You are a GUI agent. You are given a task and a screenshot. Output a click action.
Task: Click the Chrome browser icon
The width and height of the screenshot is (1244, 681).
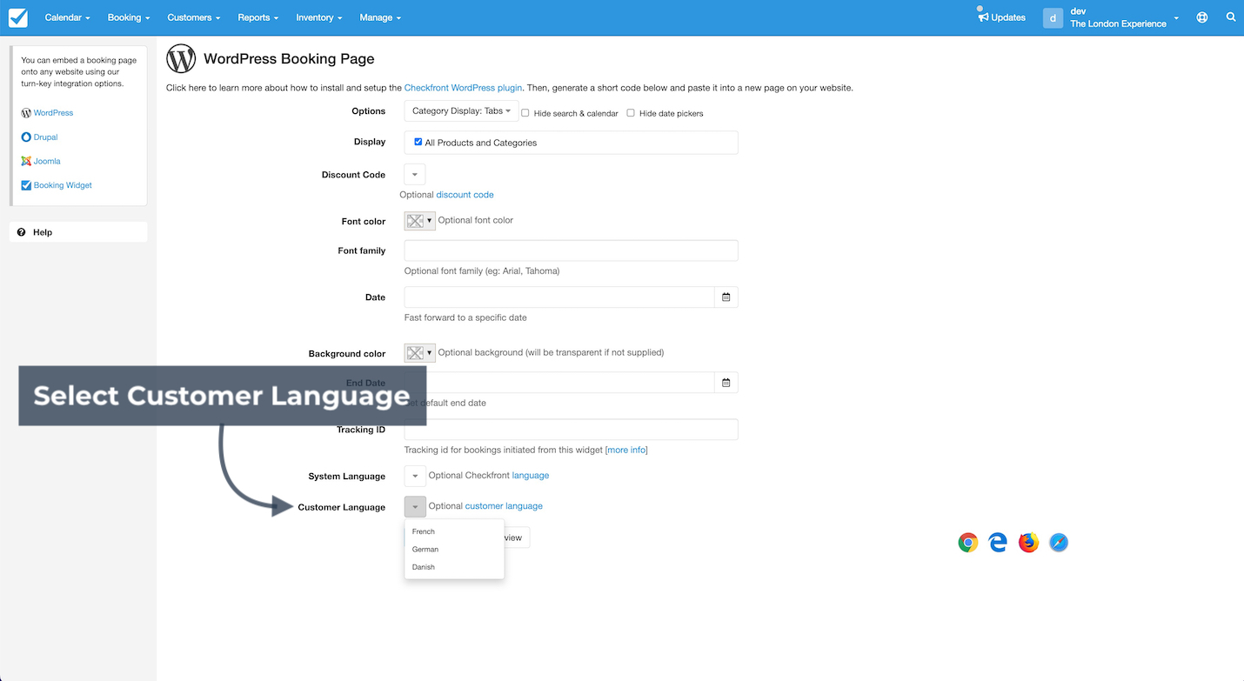click(x=968, y=543)
